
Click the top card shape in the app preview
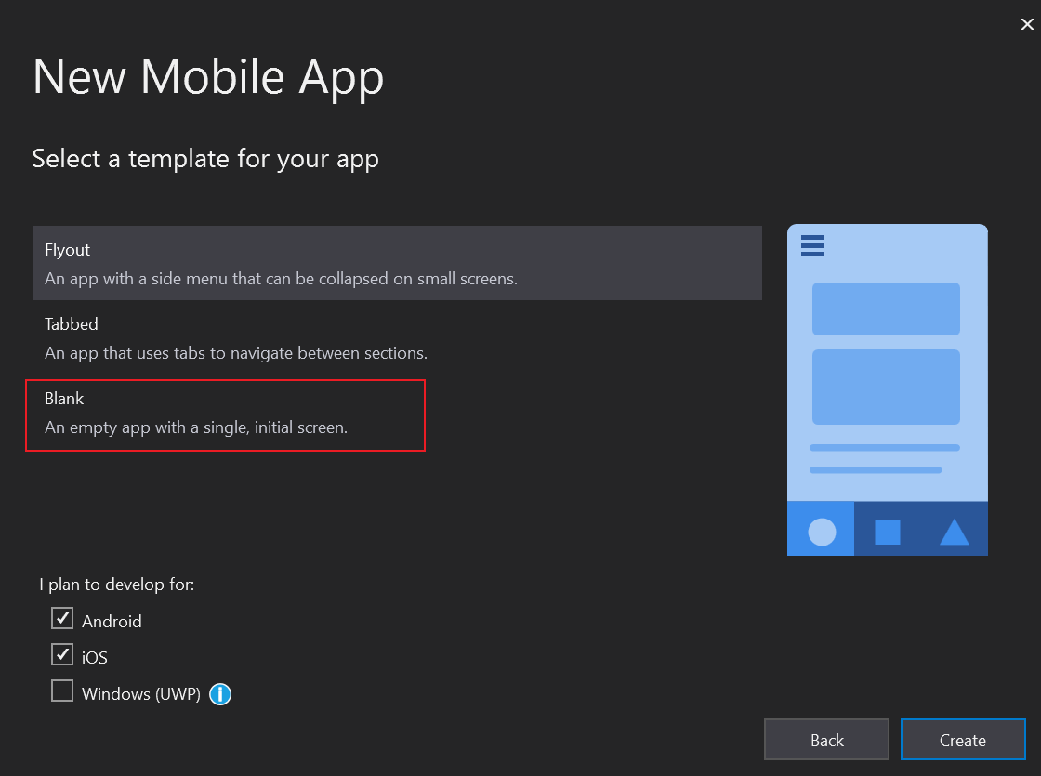point(886,309)
